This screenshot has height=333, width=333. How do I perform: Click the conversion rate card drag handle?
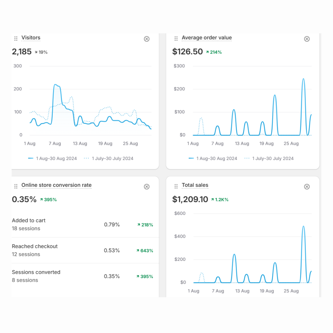point(16,186)
